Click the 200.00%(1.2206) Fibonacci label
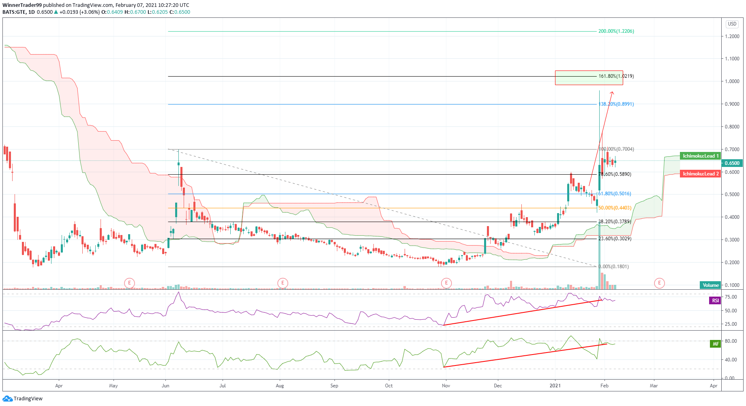 pyautogui.click(x=616, y=31)
